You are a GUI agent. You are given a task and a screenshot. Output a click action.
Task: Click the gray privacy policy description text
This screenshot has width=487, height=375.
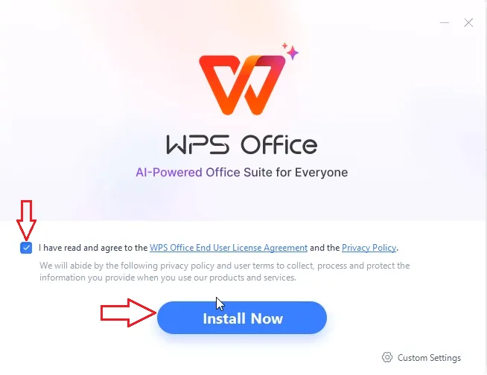pyautogui.click(x=225, y=272)
